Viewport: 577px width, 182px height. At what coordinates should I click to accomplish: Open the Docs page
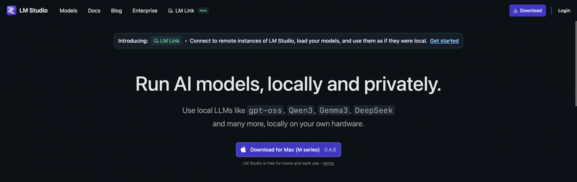point(94,11)
